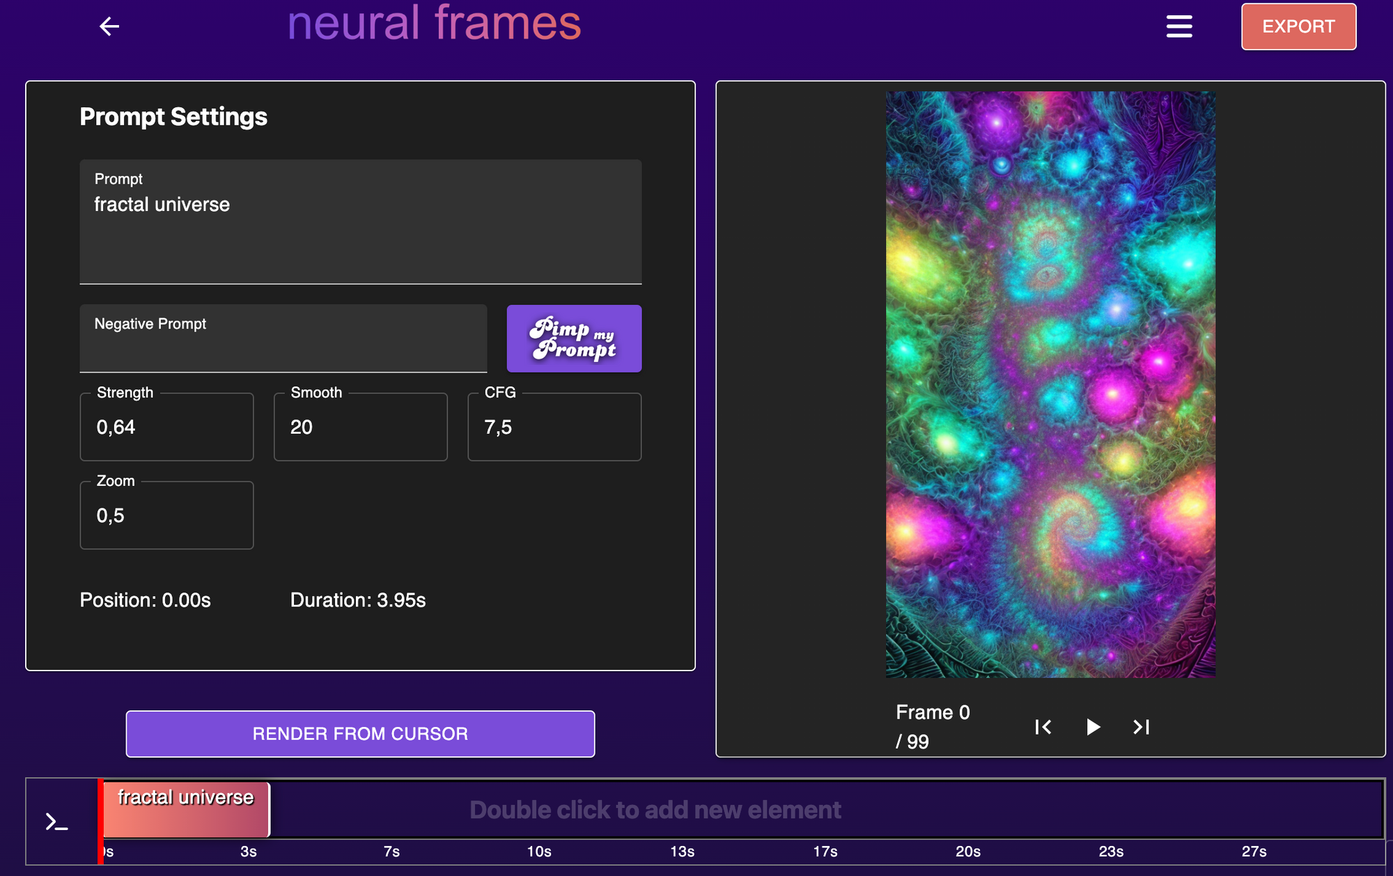Click the neural frames logo

click(x=434, y=24)
